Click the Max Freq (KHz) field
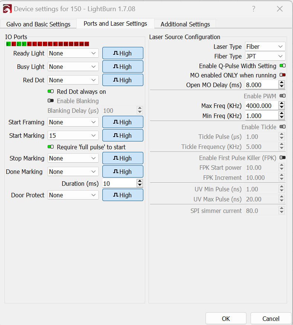The width and height of the screenshot is (293, 325). click(x=262, y=106)
